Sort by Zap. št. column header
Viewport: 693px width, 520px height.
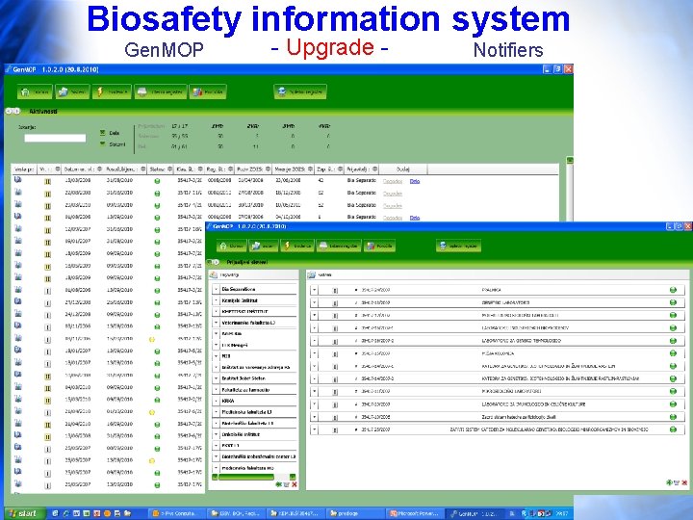coord(329,169)
